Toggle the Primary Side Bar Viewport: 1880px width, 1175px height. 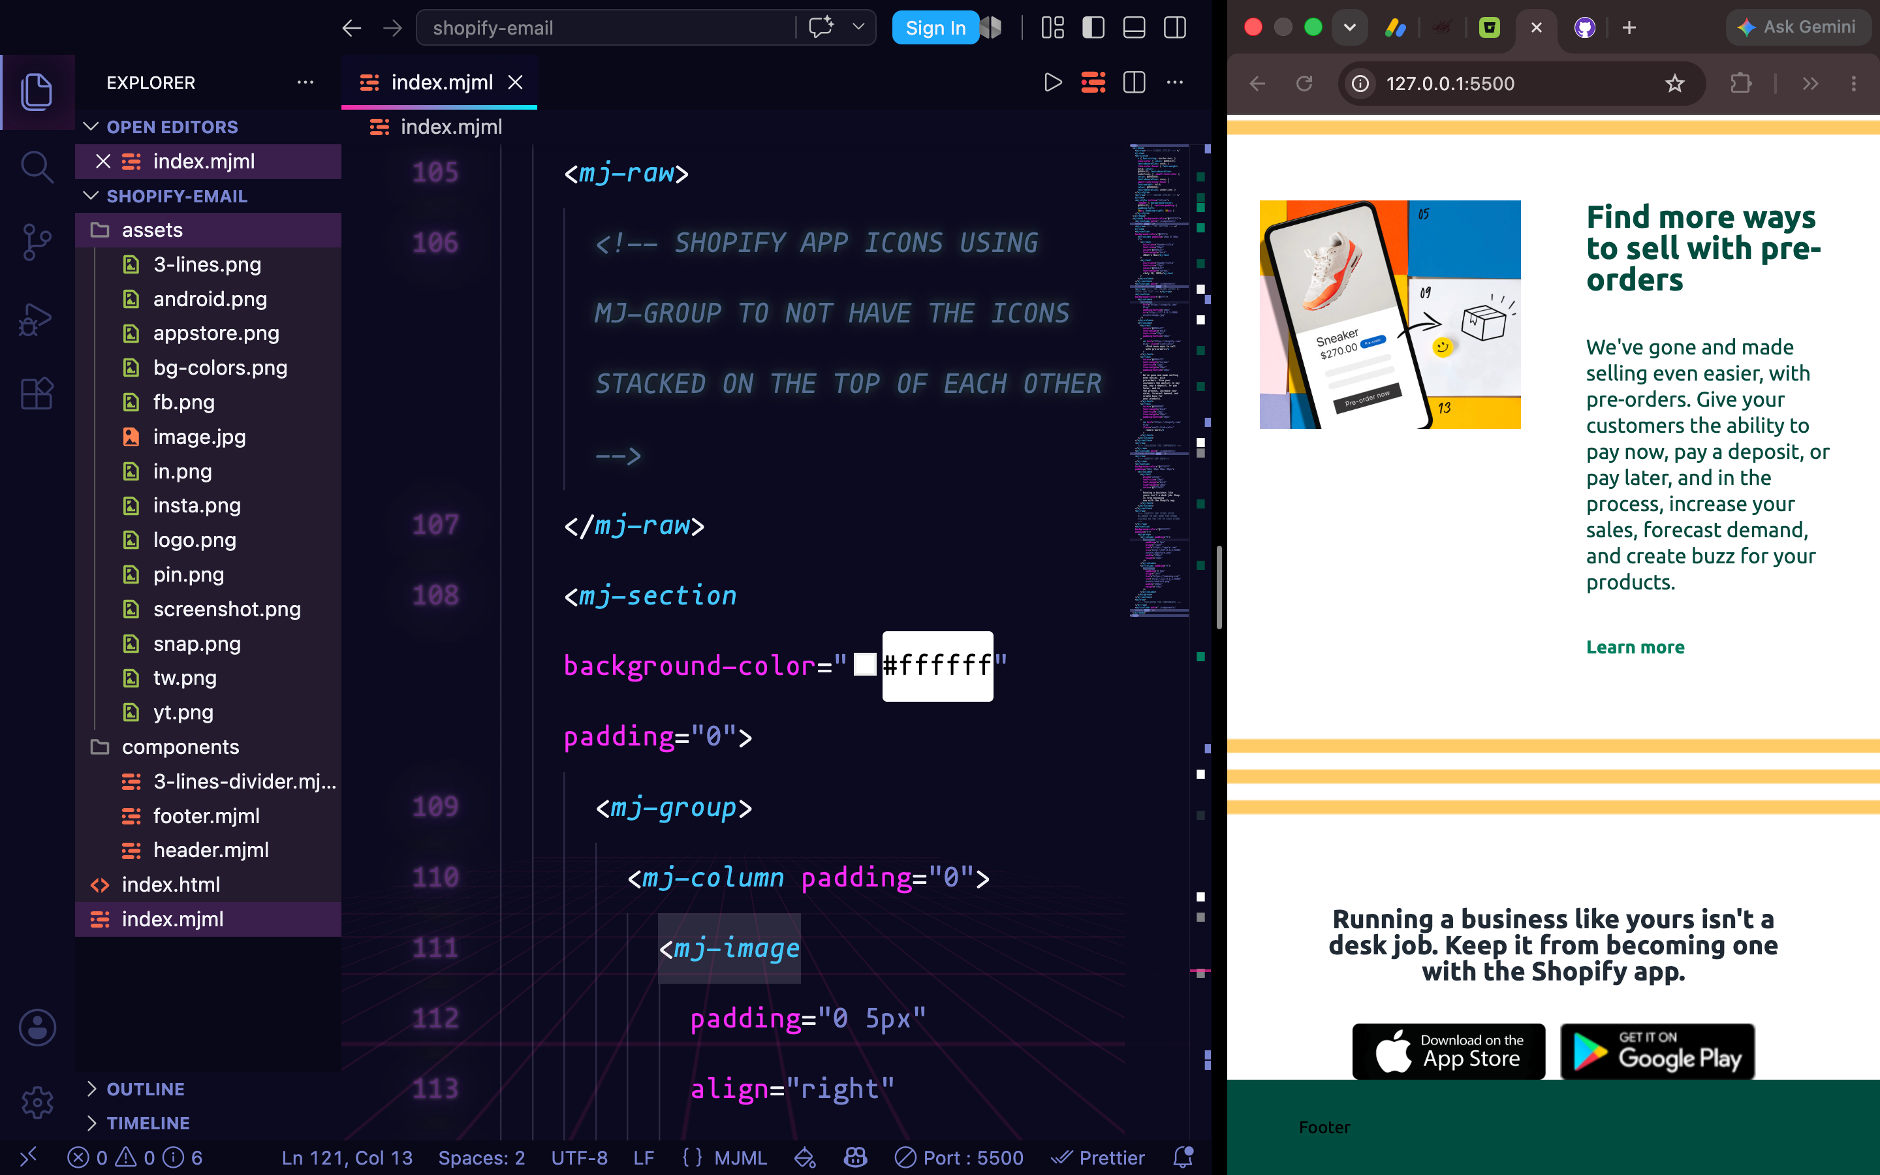pos(1093,28)
